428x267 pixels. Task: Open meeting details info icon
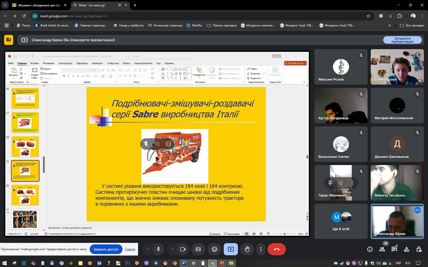tap(370, 249)
